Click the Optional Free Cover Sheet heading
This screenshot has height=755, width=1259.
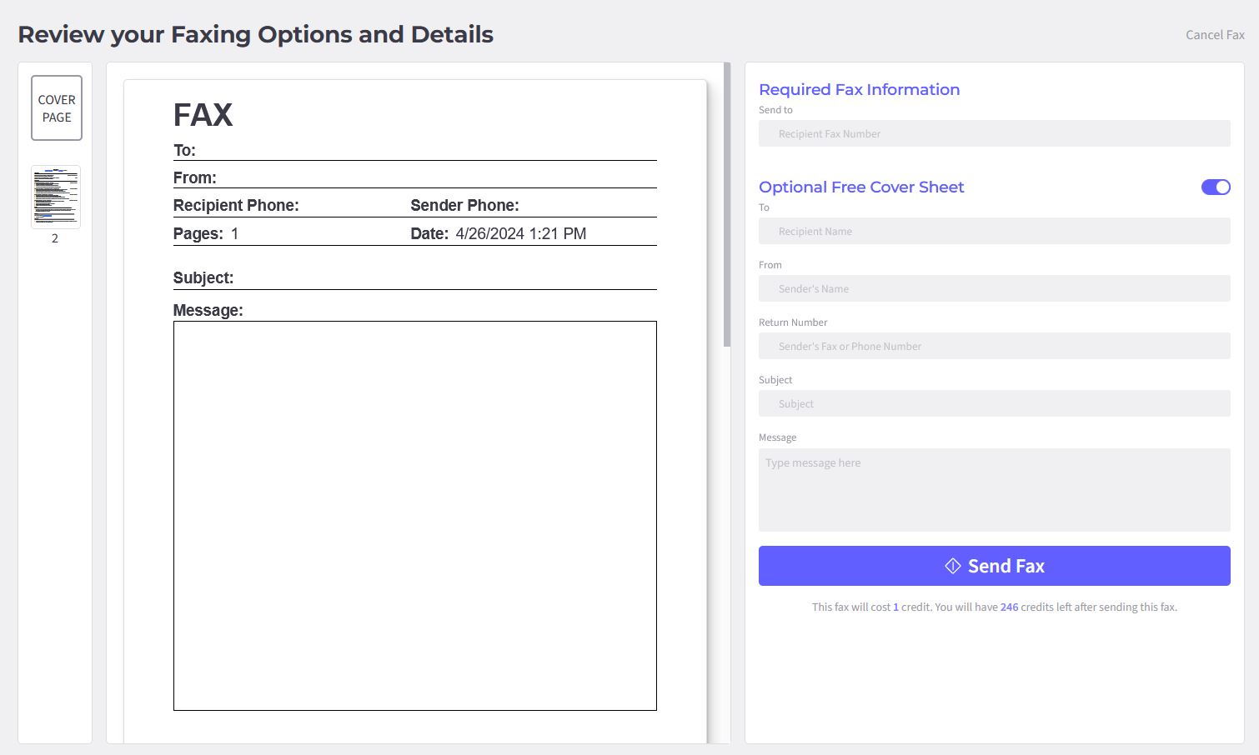[x=861, y=187]
